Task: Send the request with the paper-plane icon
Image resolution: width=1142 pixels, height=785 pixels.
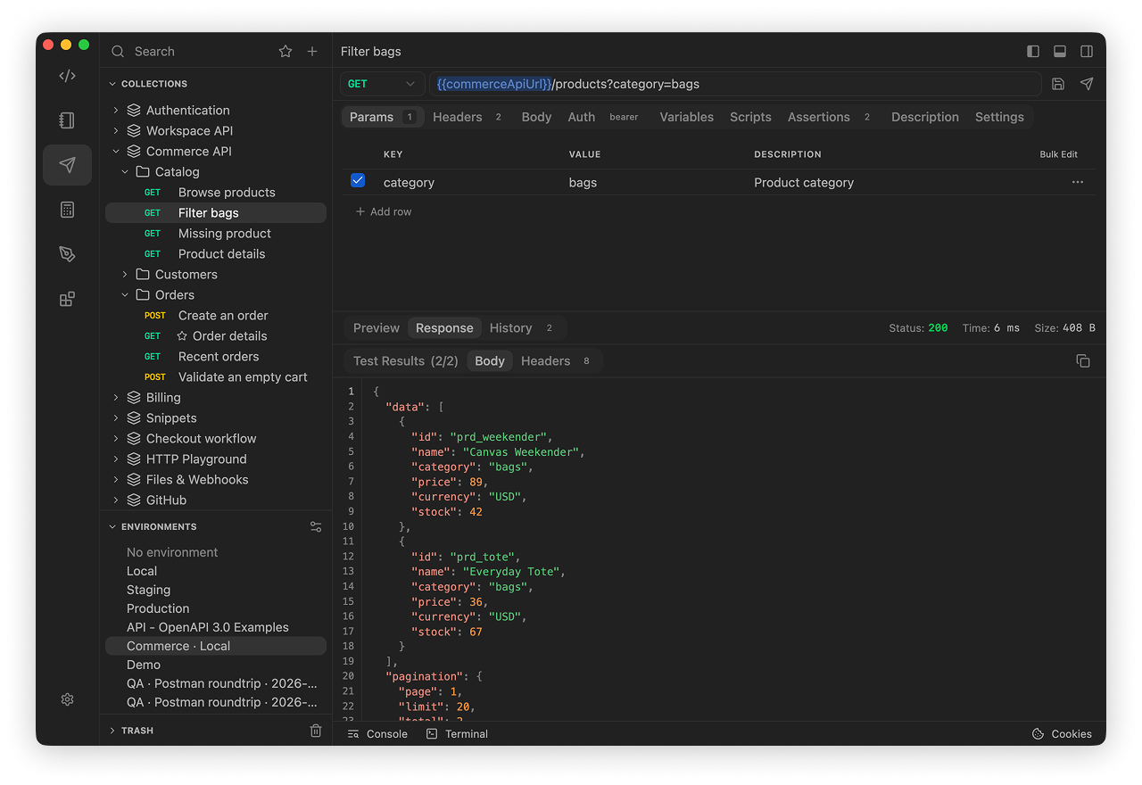Action: tap(1087, 84)
